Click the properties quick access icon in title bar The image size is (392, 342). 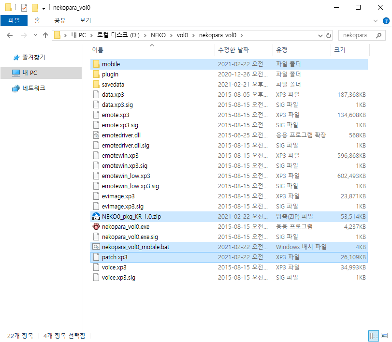(24, 8)
